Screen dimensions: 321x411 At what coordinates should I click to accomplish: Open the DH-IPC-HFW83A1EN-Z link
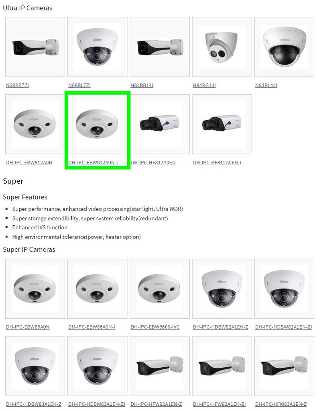(281, 404)
